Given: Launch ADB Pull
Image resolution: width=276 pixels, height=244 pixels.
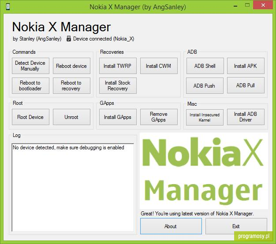Looking at the screenshot, I should (x=246, y=85).
